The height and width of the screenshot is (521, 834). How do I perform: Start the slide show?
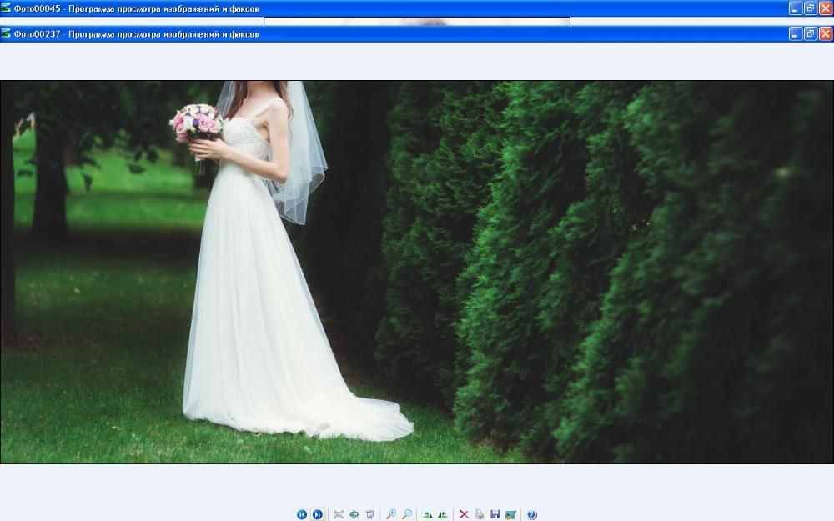[x=370, y=514]
